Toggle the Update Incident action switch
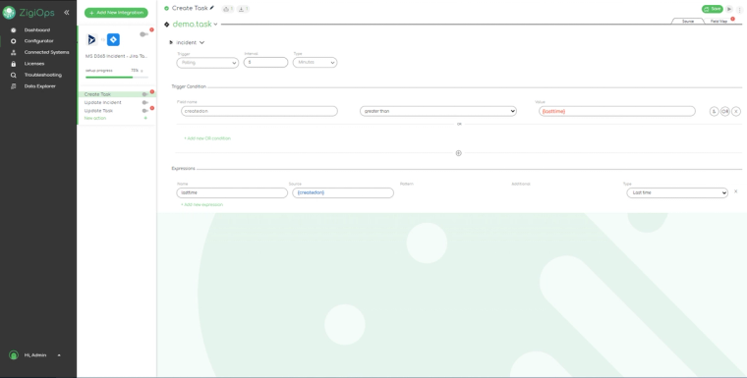The height and width of the screenshot is (378, 747). [x=144, y=102]
